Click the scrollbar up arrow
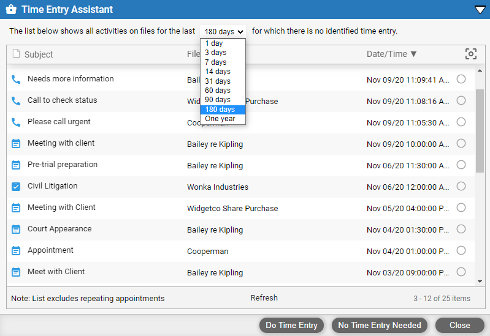 click(x=480, y=71)
